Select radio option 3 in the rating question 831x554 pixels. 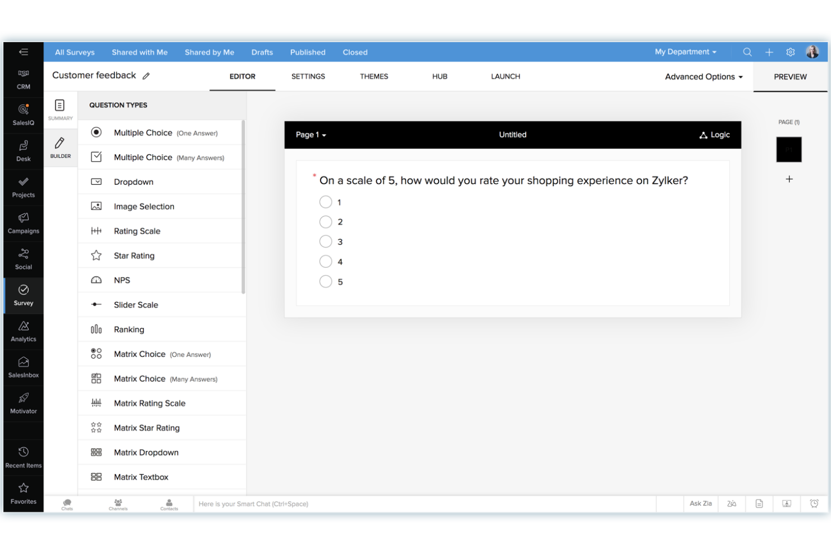(326, 241)
